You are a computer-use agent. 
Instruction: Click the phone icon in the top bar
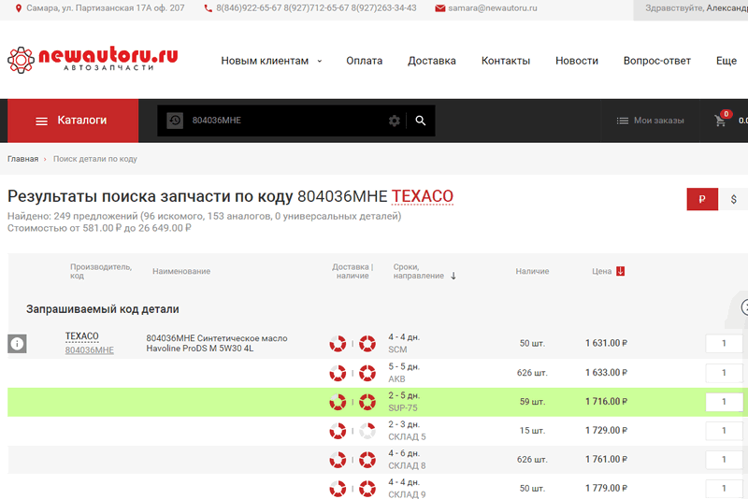click(x=208, y=8)
